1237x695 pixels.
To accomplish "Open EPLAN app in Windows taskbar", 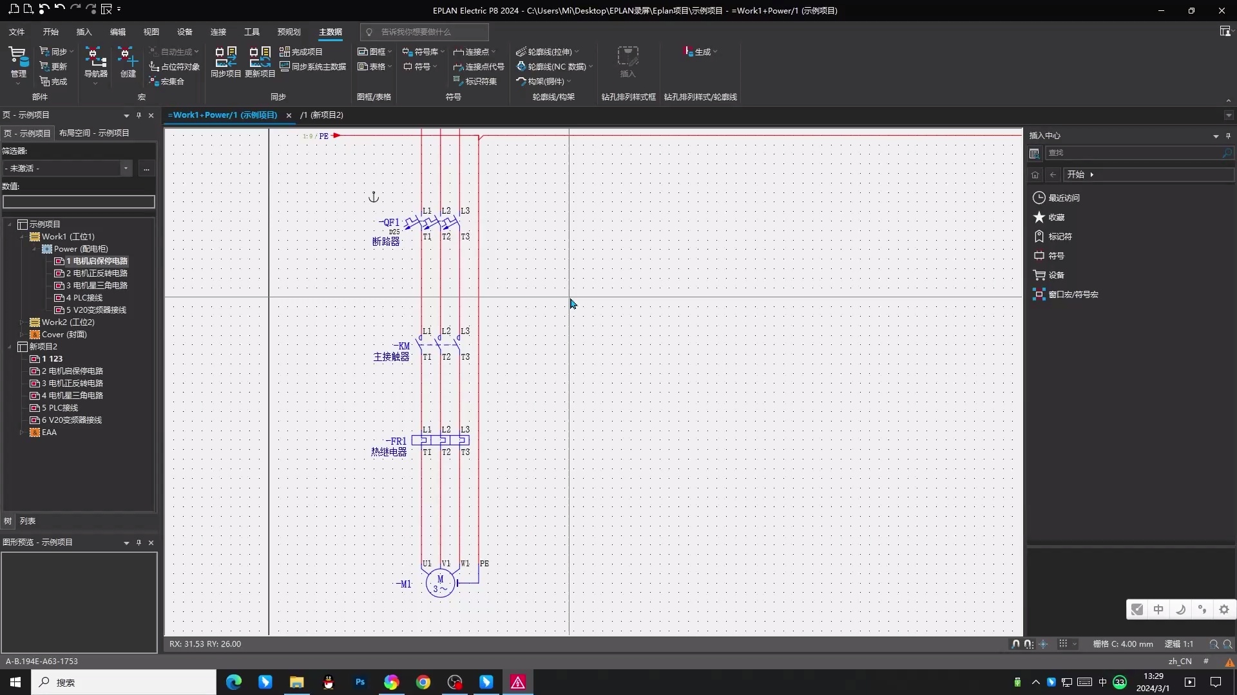I will pos(518,682).
